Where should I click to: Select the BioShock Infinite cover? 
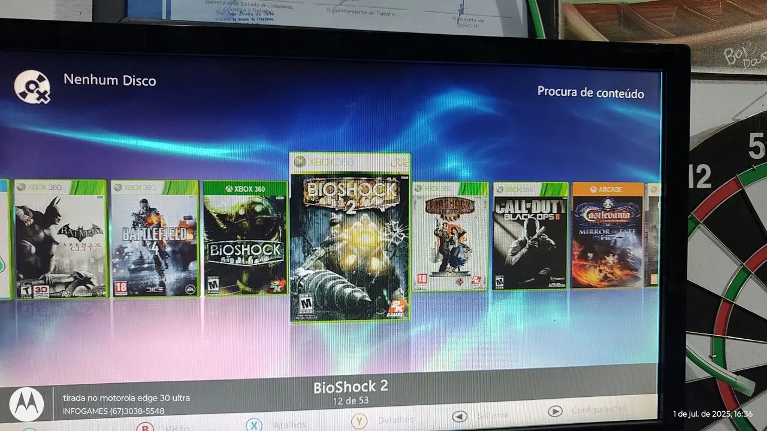coord(451,236)
